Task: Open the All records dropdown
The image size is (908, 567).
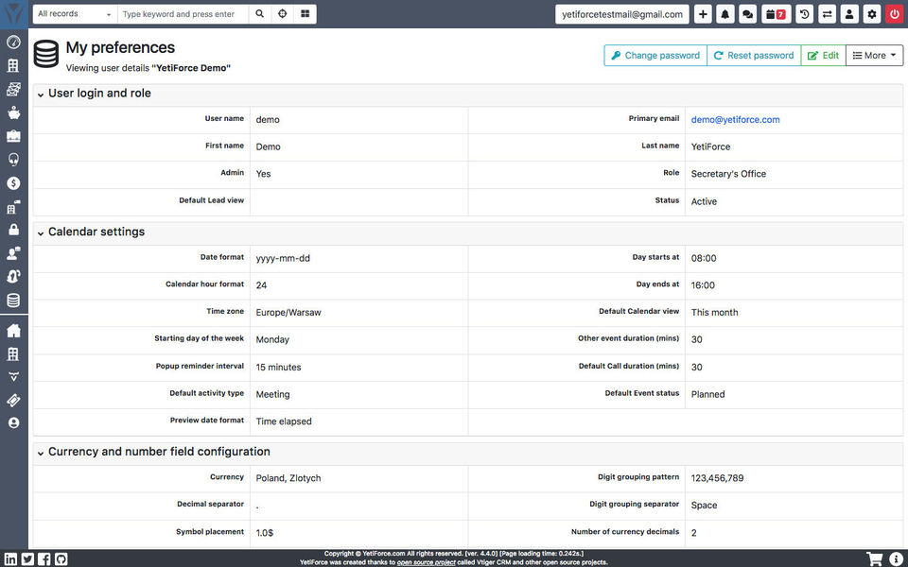Action: click(75, 14)
